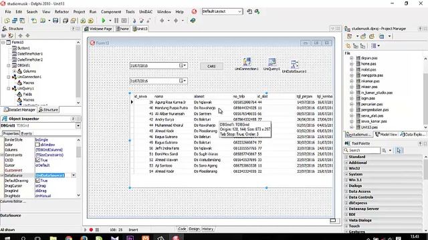Open the Component menu
This screenshot has width=428, height=240.
click(x=111, y=12)
